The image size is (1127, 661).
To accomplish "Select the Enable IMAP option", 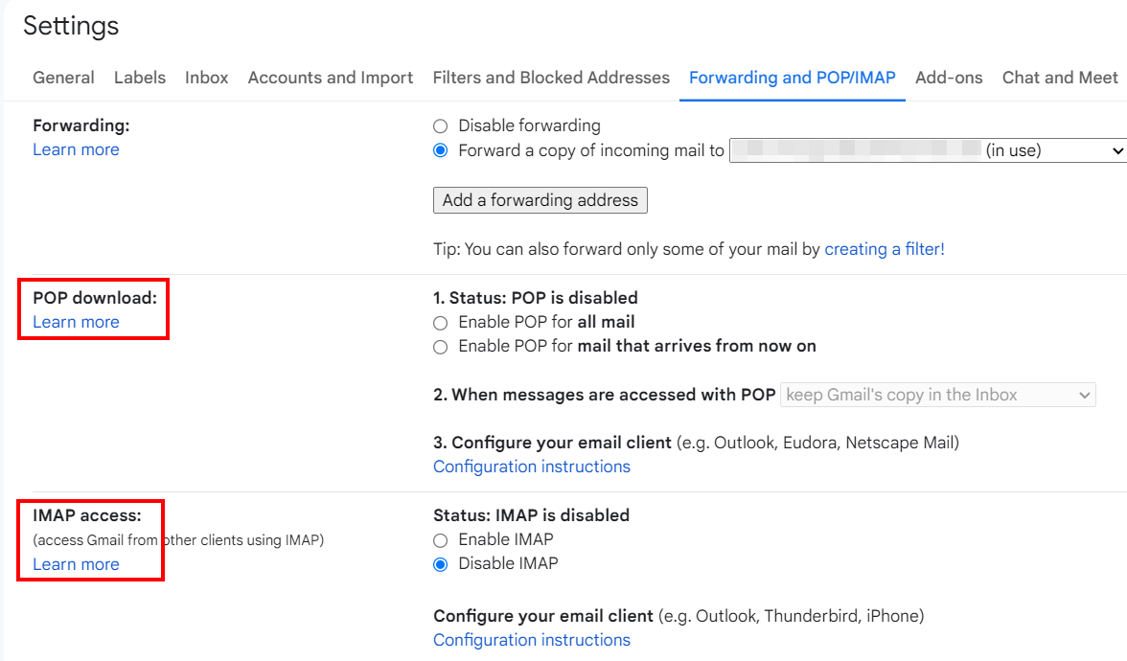I will pyautogui.click(x=441, y=540).
